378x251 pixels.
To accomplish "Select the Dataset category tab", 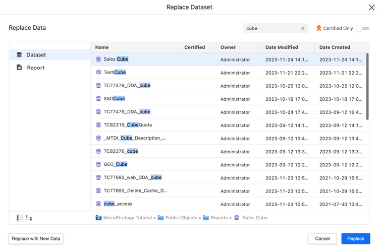I will click(x=36, y=54).
